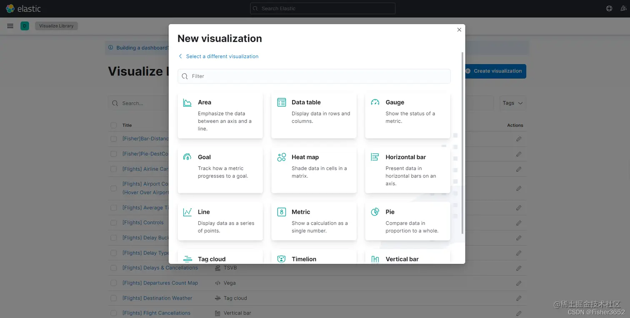
Task: Check the [Flights] Delays & Cancellations checkbox
Action: (114, 268)
